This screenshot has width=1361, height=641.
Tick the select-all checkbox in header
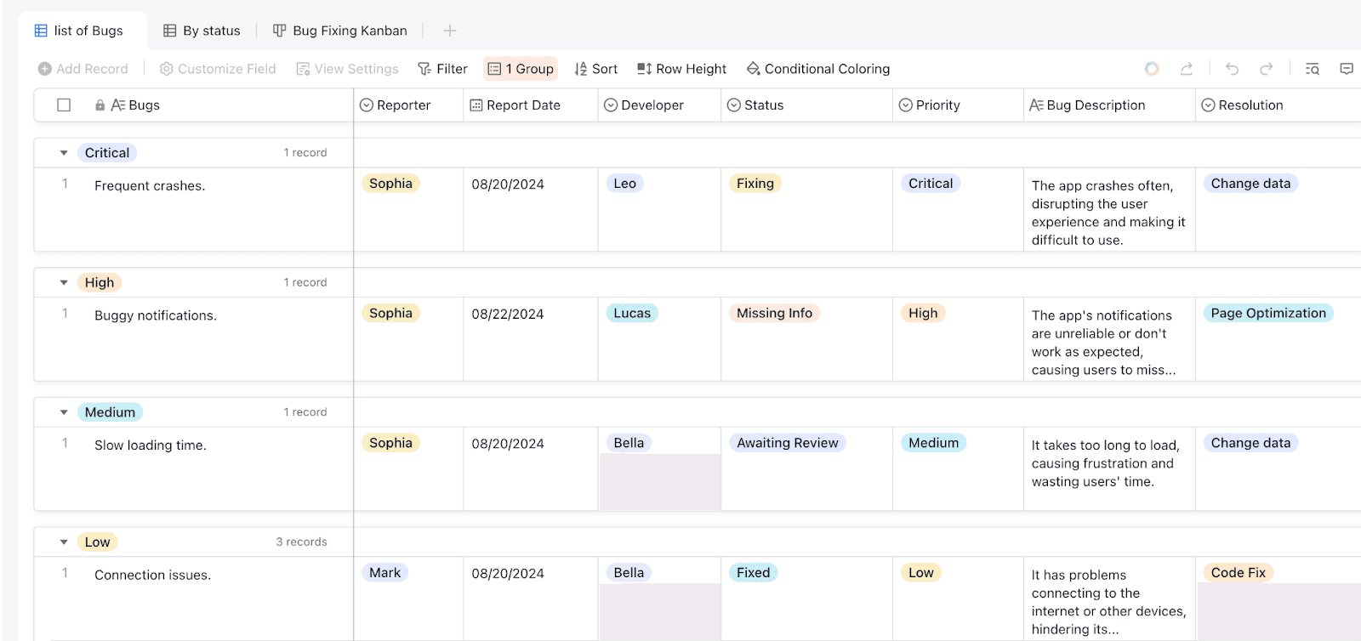pos(64,105)
